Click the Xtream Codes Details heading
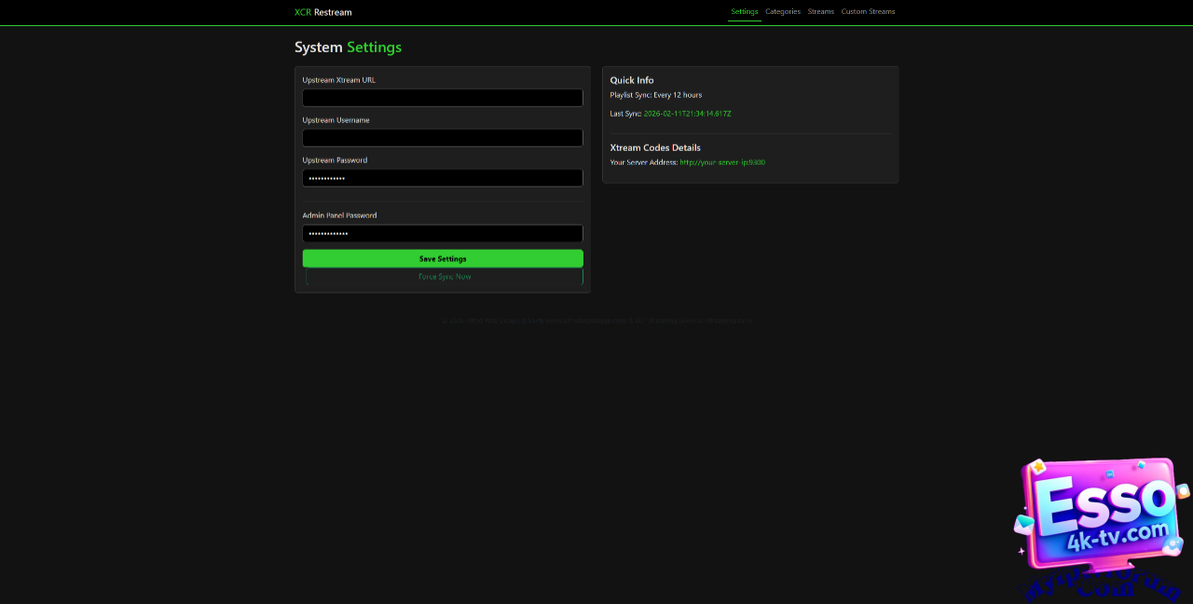The width and height of the screenshot is (1193, 604). click(654, 147)
